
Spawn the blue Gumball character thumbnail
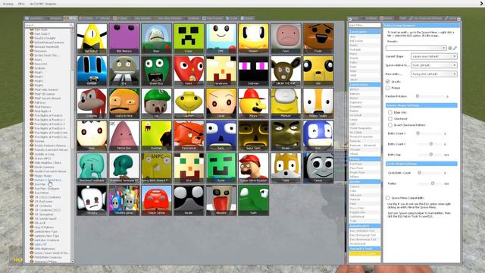tap(92, 71)
